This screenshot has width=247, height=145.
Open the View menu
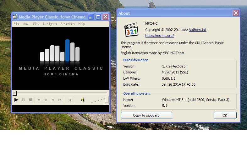(26, 24)
